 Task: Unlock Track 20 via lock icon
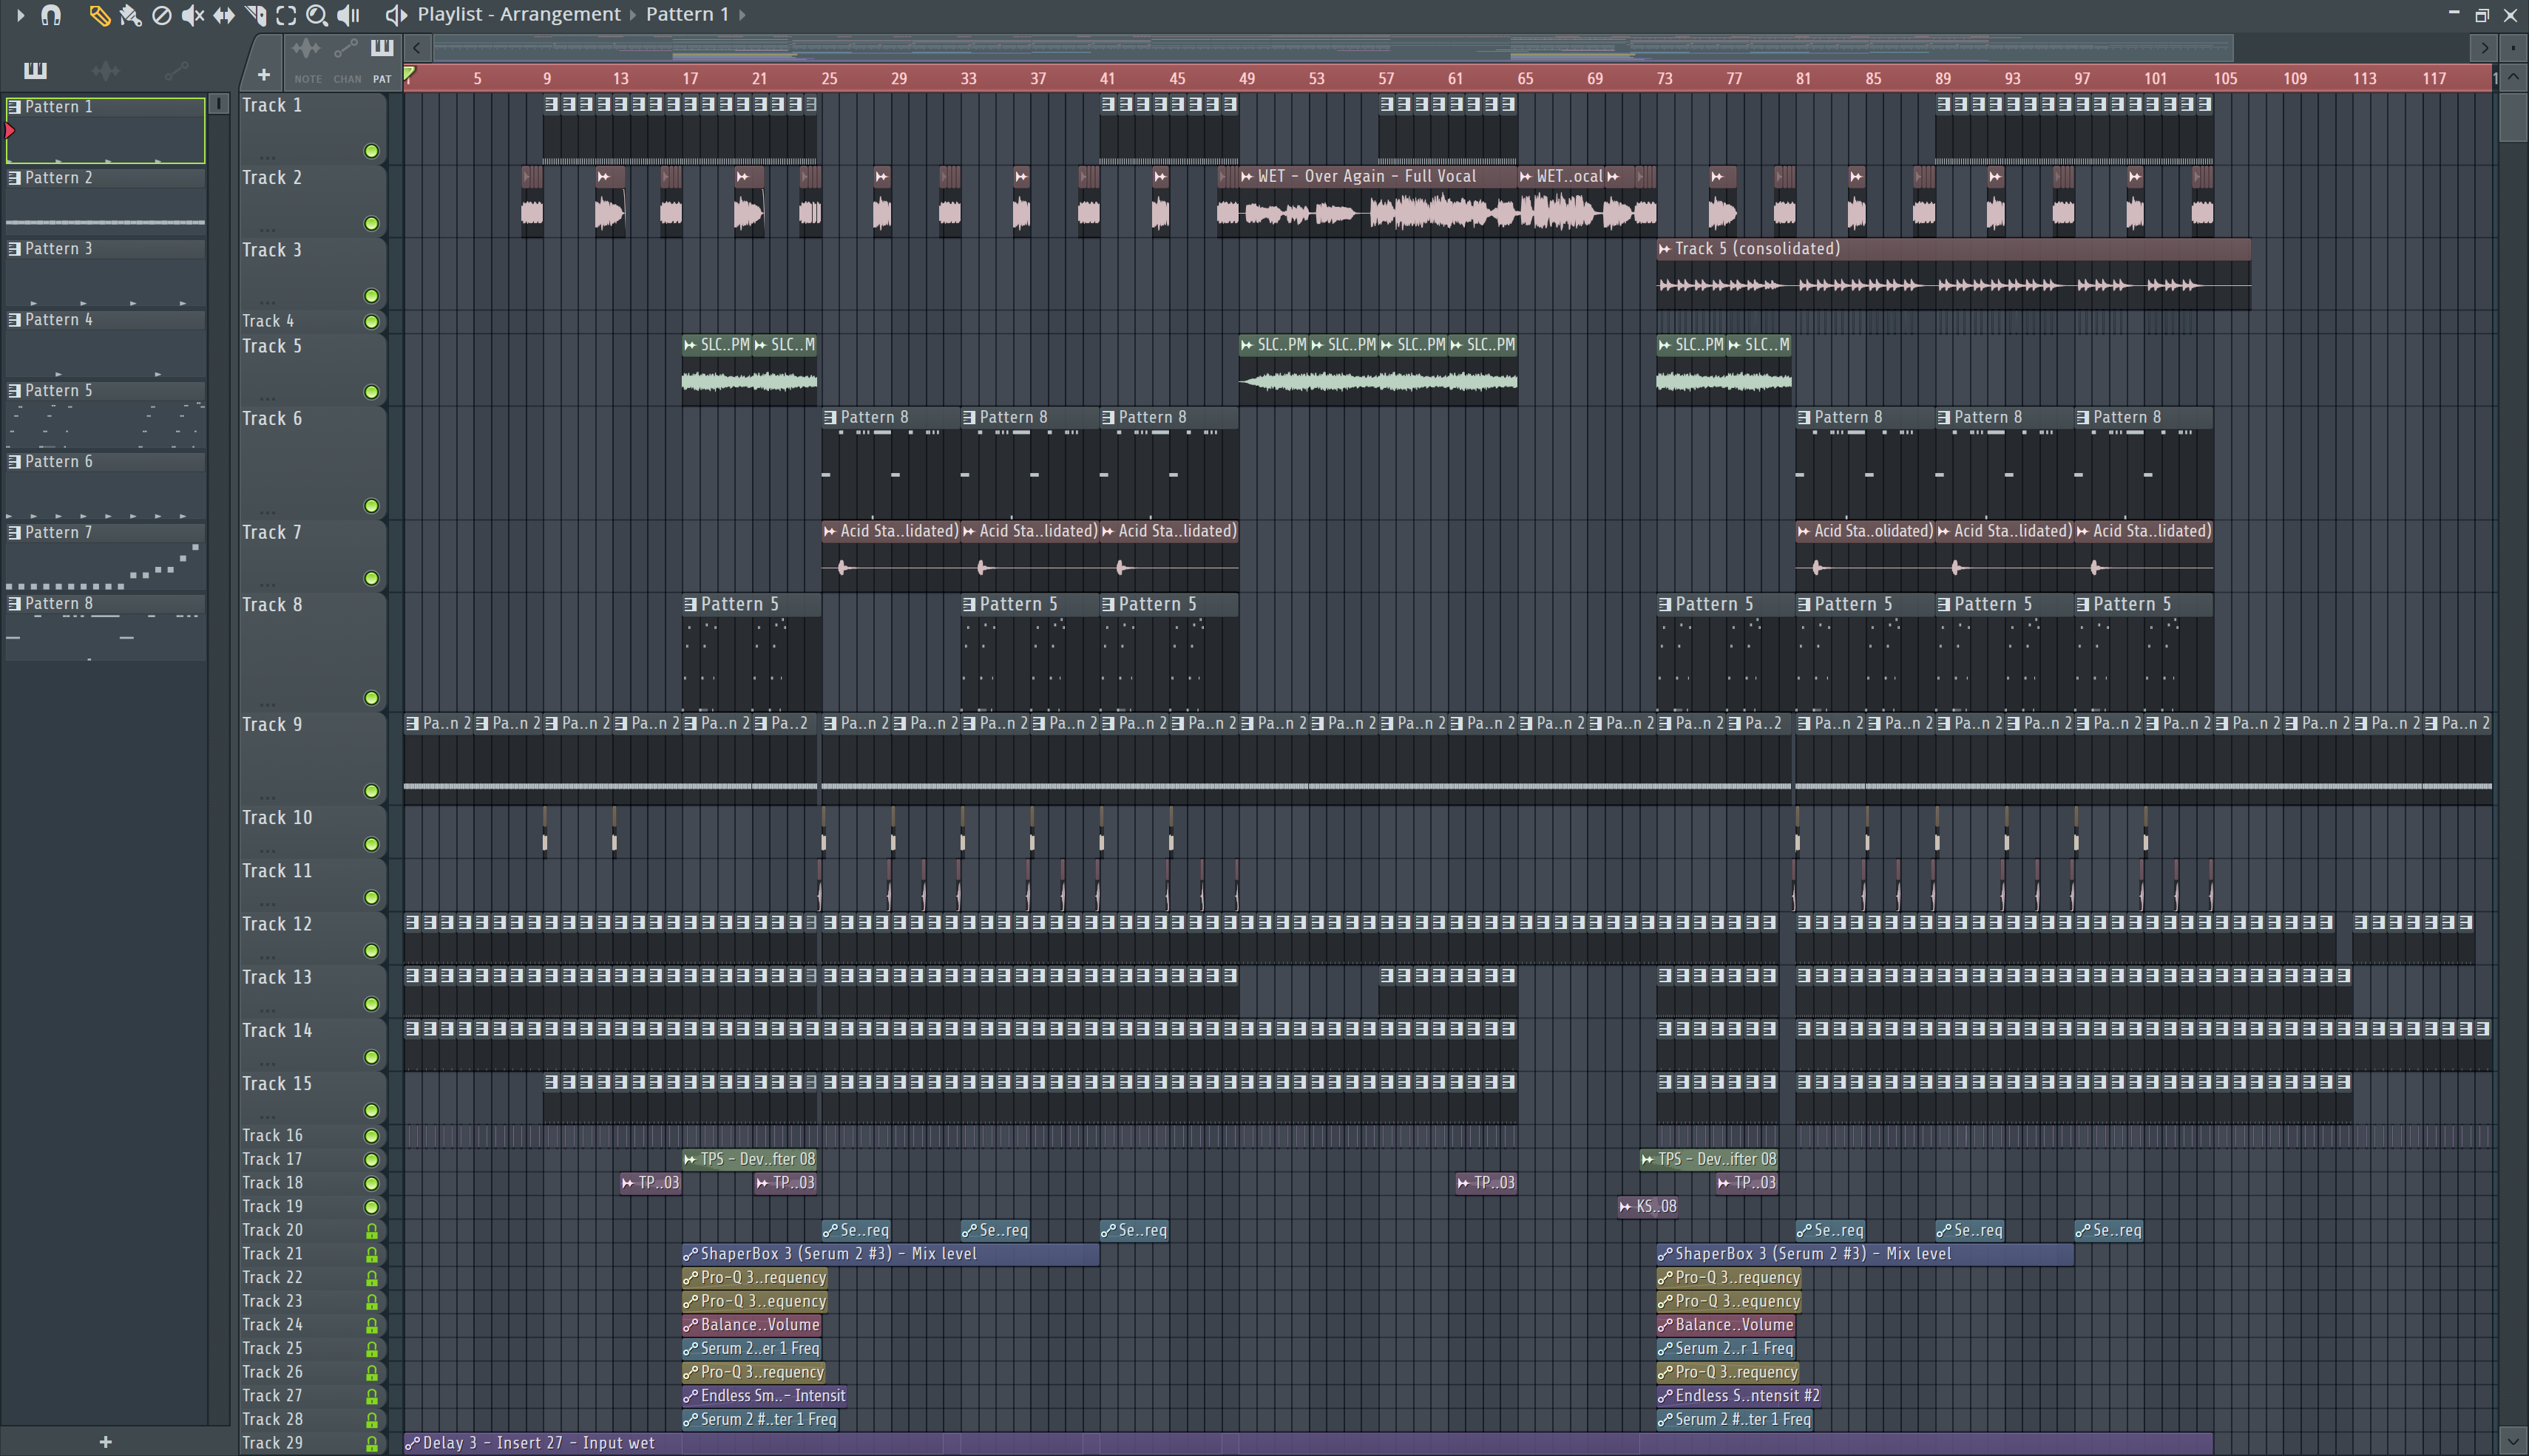[x=371, y=1231]
